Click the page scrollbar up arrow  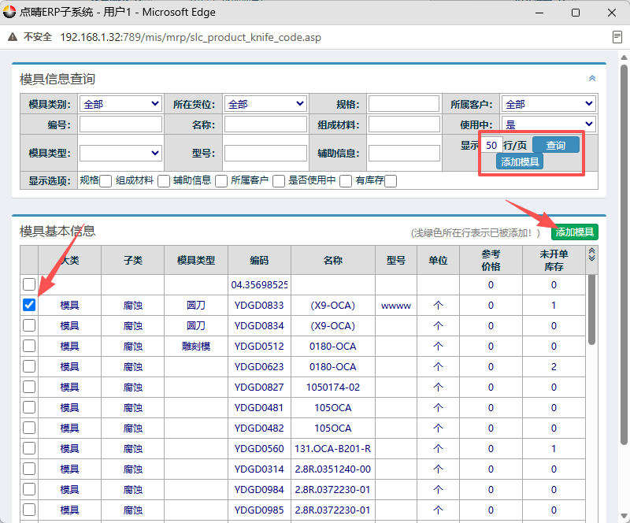click(x=624, y=57)
